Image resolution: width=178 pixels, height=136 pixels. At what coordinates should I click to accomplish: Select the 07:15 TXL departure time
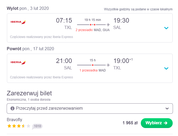(64, 24)
